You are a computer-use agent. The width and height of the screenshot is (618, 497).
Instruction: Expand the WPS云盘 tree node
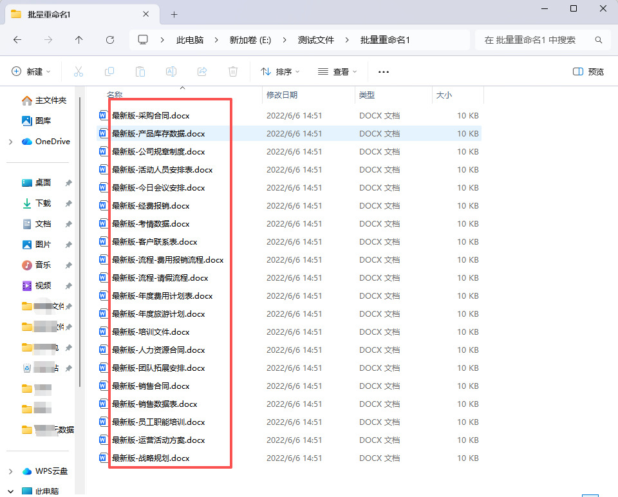pos(11,471)
